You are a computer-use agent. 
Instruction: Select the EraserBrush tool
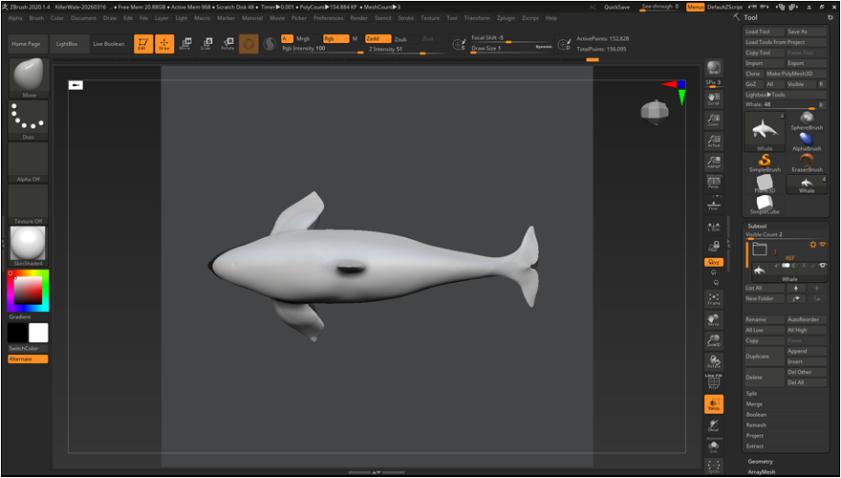coord(807,163)
